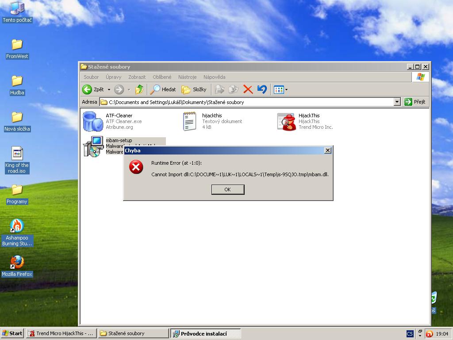
Task: Click the 'Cannot Import dll' message line
Action: tap(240, 174)
